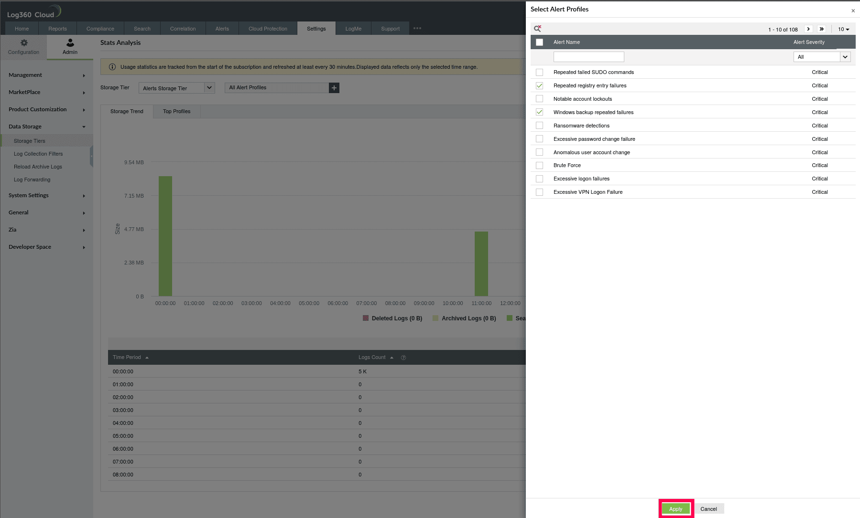Open Log Forwarding page

[x=32, y=180]
